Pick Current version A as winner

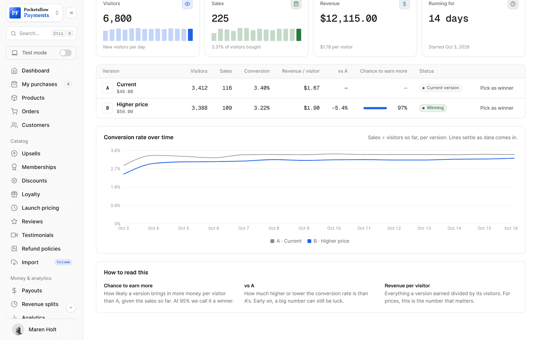click(x=496, y=88)
